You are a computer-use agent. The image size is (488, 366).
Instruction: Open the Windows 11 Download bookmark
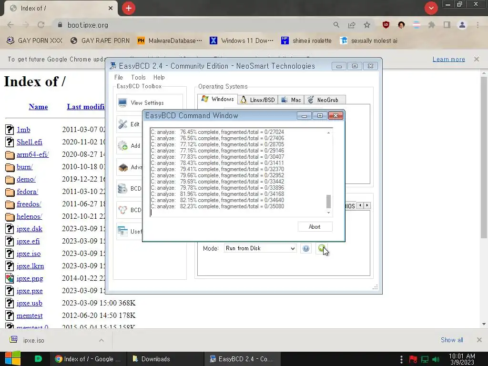click(x=242, y=41)
